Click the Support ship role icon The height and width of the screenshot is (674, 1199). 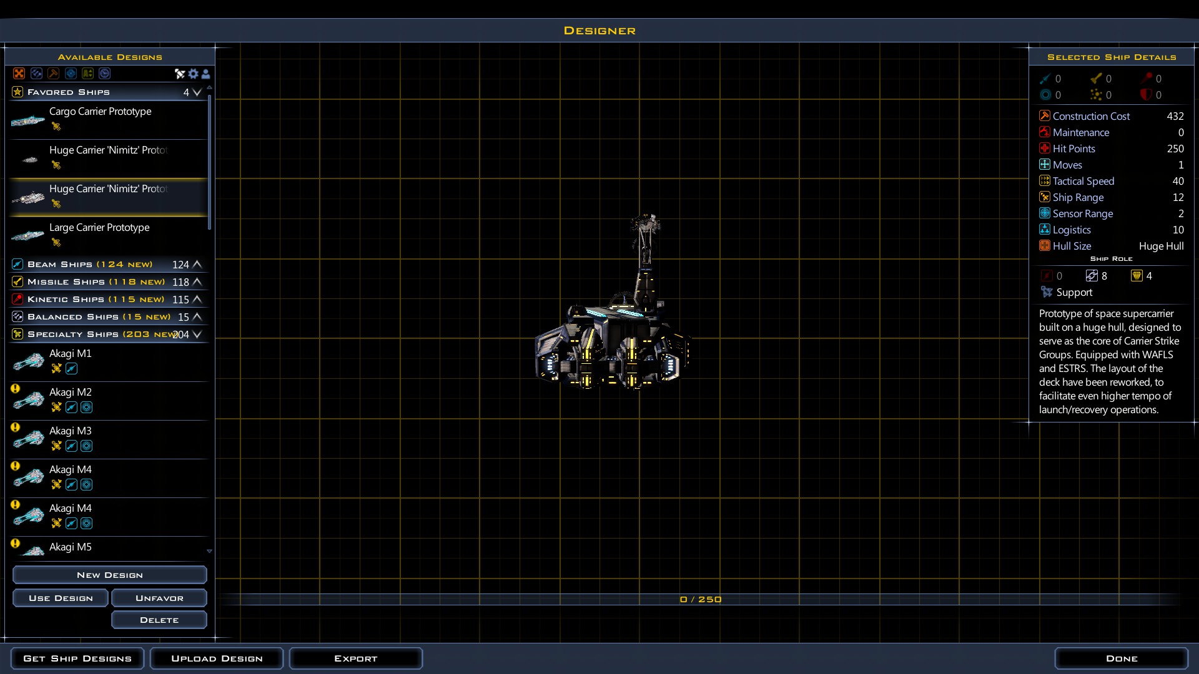tap(1047, 292)
